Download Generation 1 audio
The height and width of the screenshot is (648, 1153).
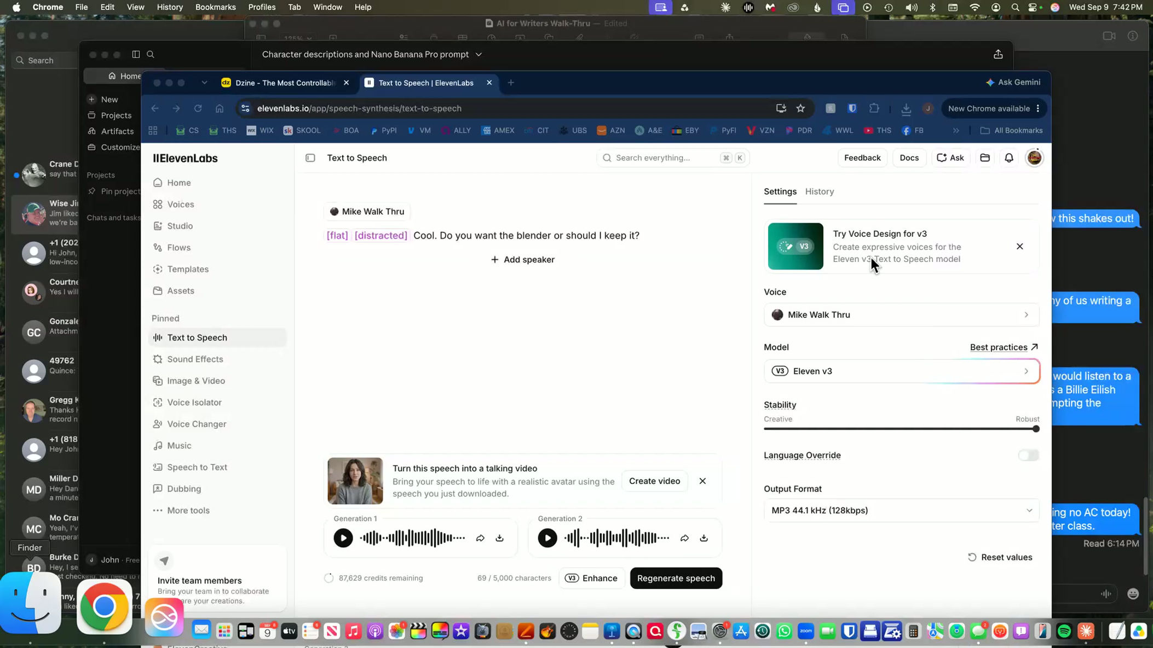(500, 538)
